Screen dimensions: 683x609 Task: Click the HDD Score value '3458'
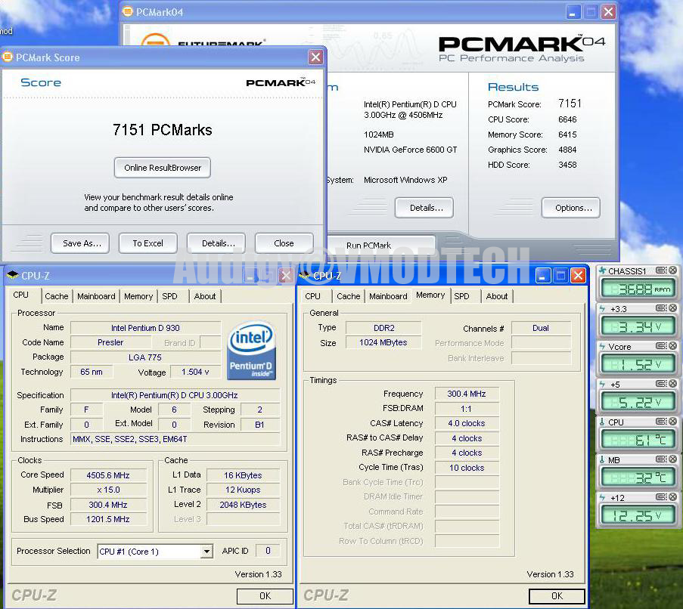[x=567, y=165]
